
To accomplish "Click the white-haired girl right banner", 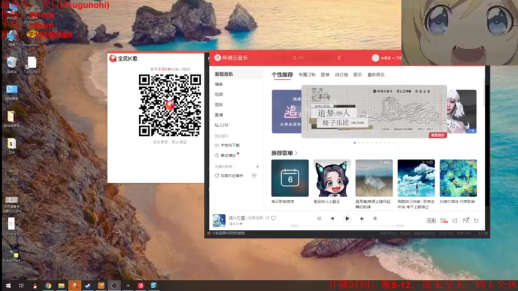I will point(462,111).
